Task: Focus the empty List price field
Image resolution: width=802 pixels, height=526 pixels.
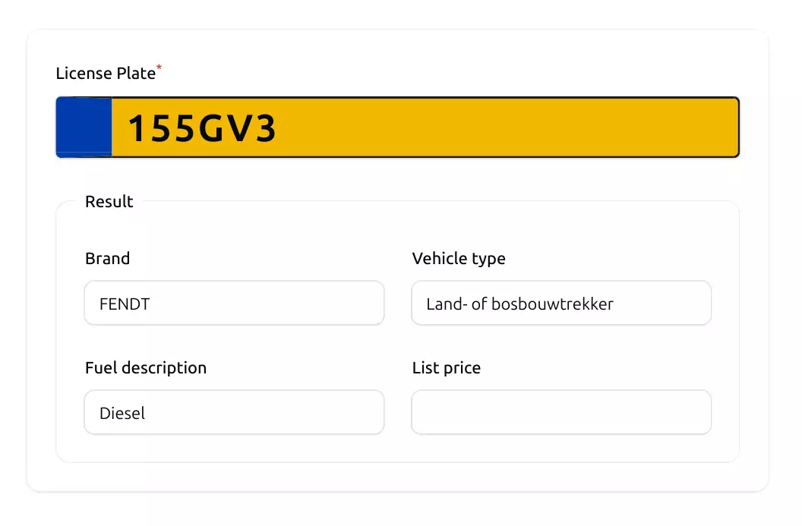Action: coord(561,412)
